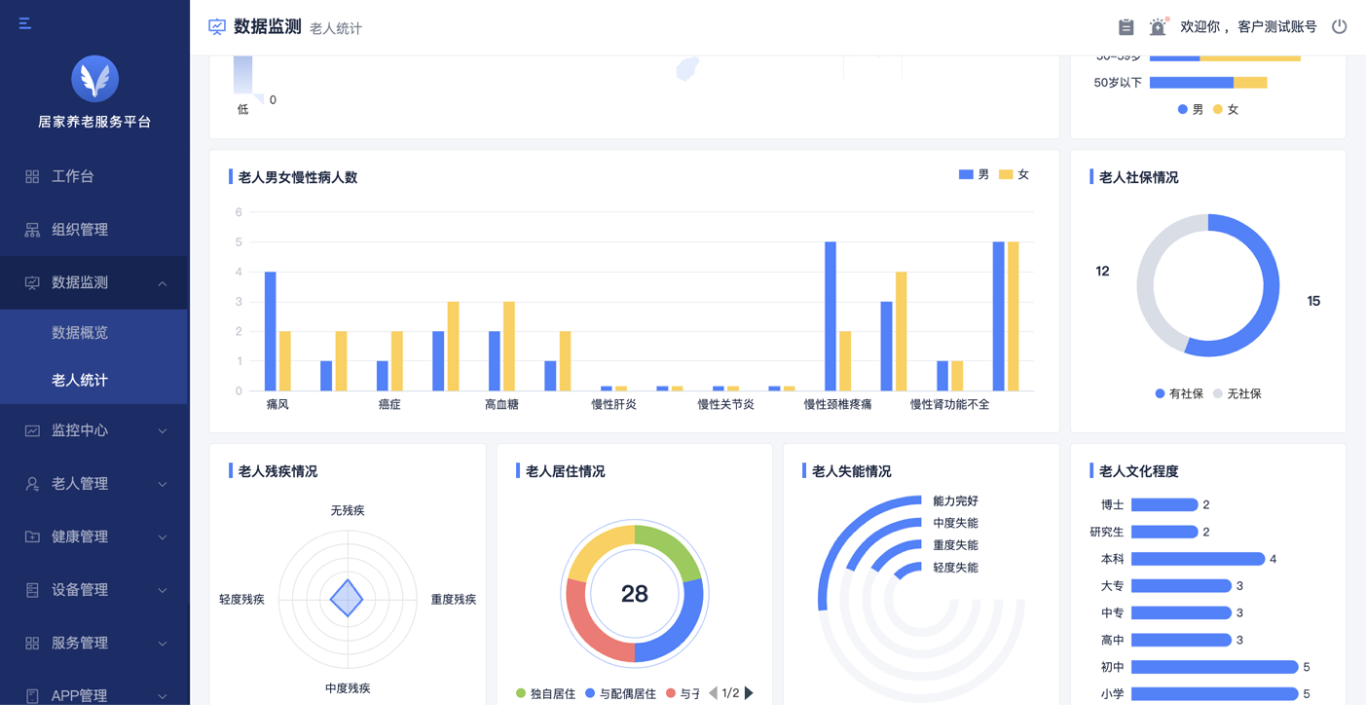Click the 无残疾 radar label

(x=348, y=510)
